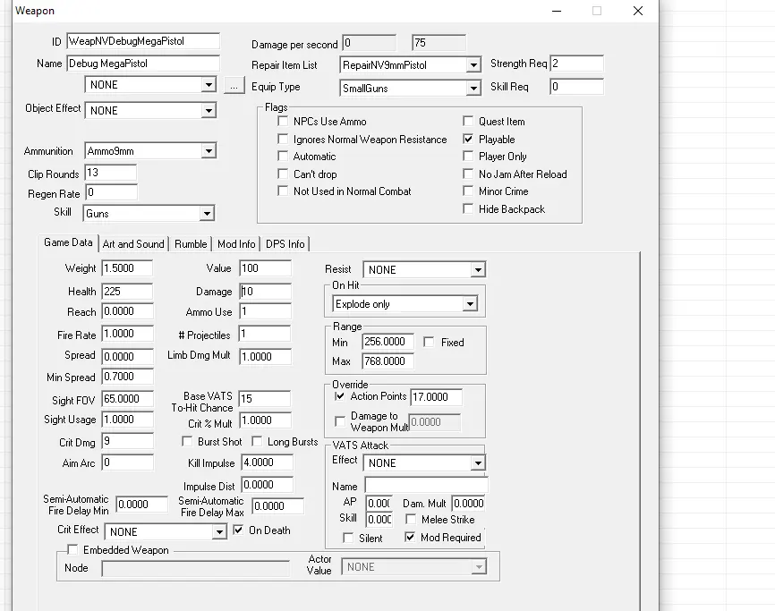775x611 pixels.
Task: Uncheck the Playable flag
Action: coord(468,140)
